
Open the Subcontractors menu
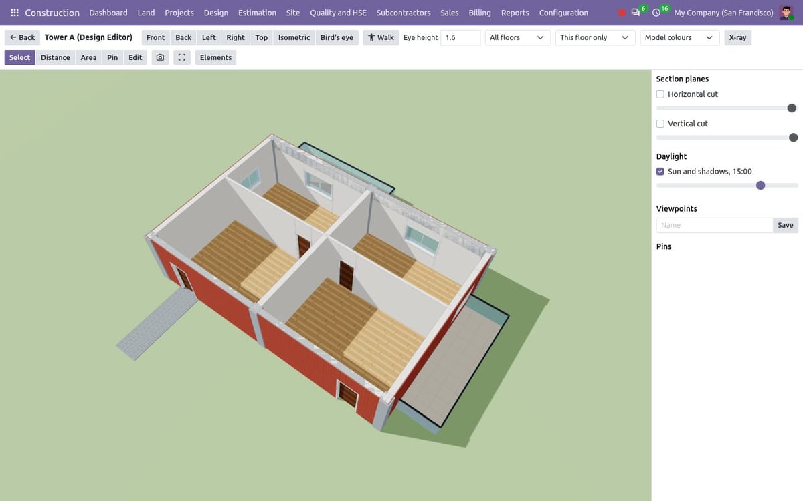(x=404, y=13)
